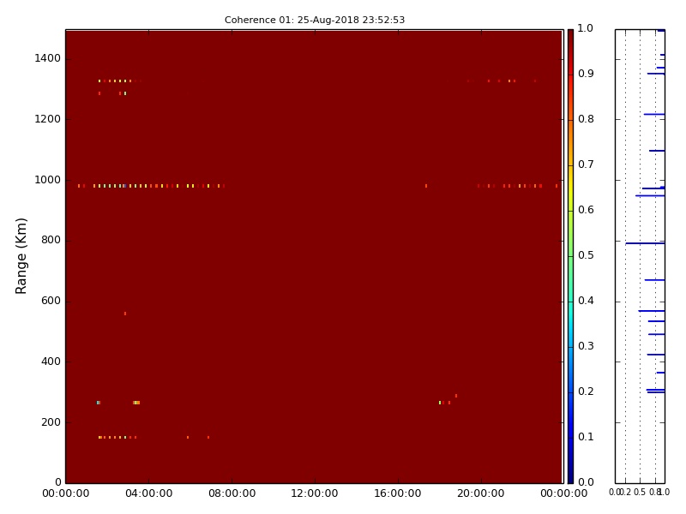The image size is (686, 514).
Task: Click the 1400 range tick label
Action: pyautogui.click(x=48, y=58)
